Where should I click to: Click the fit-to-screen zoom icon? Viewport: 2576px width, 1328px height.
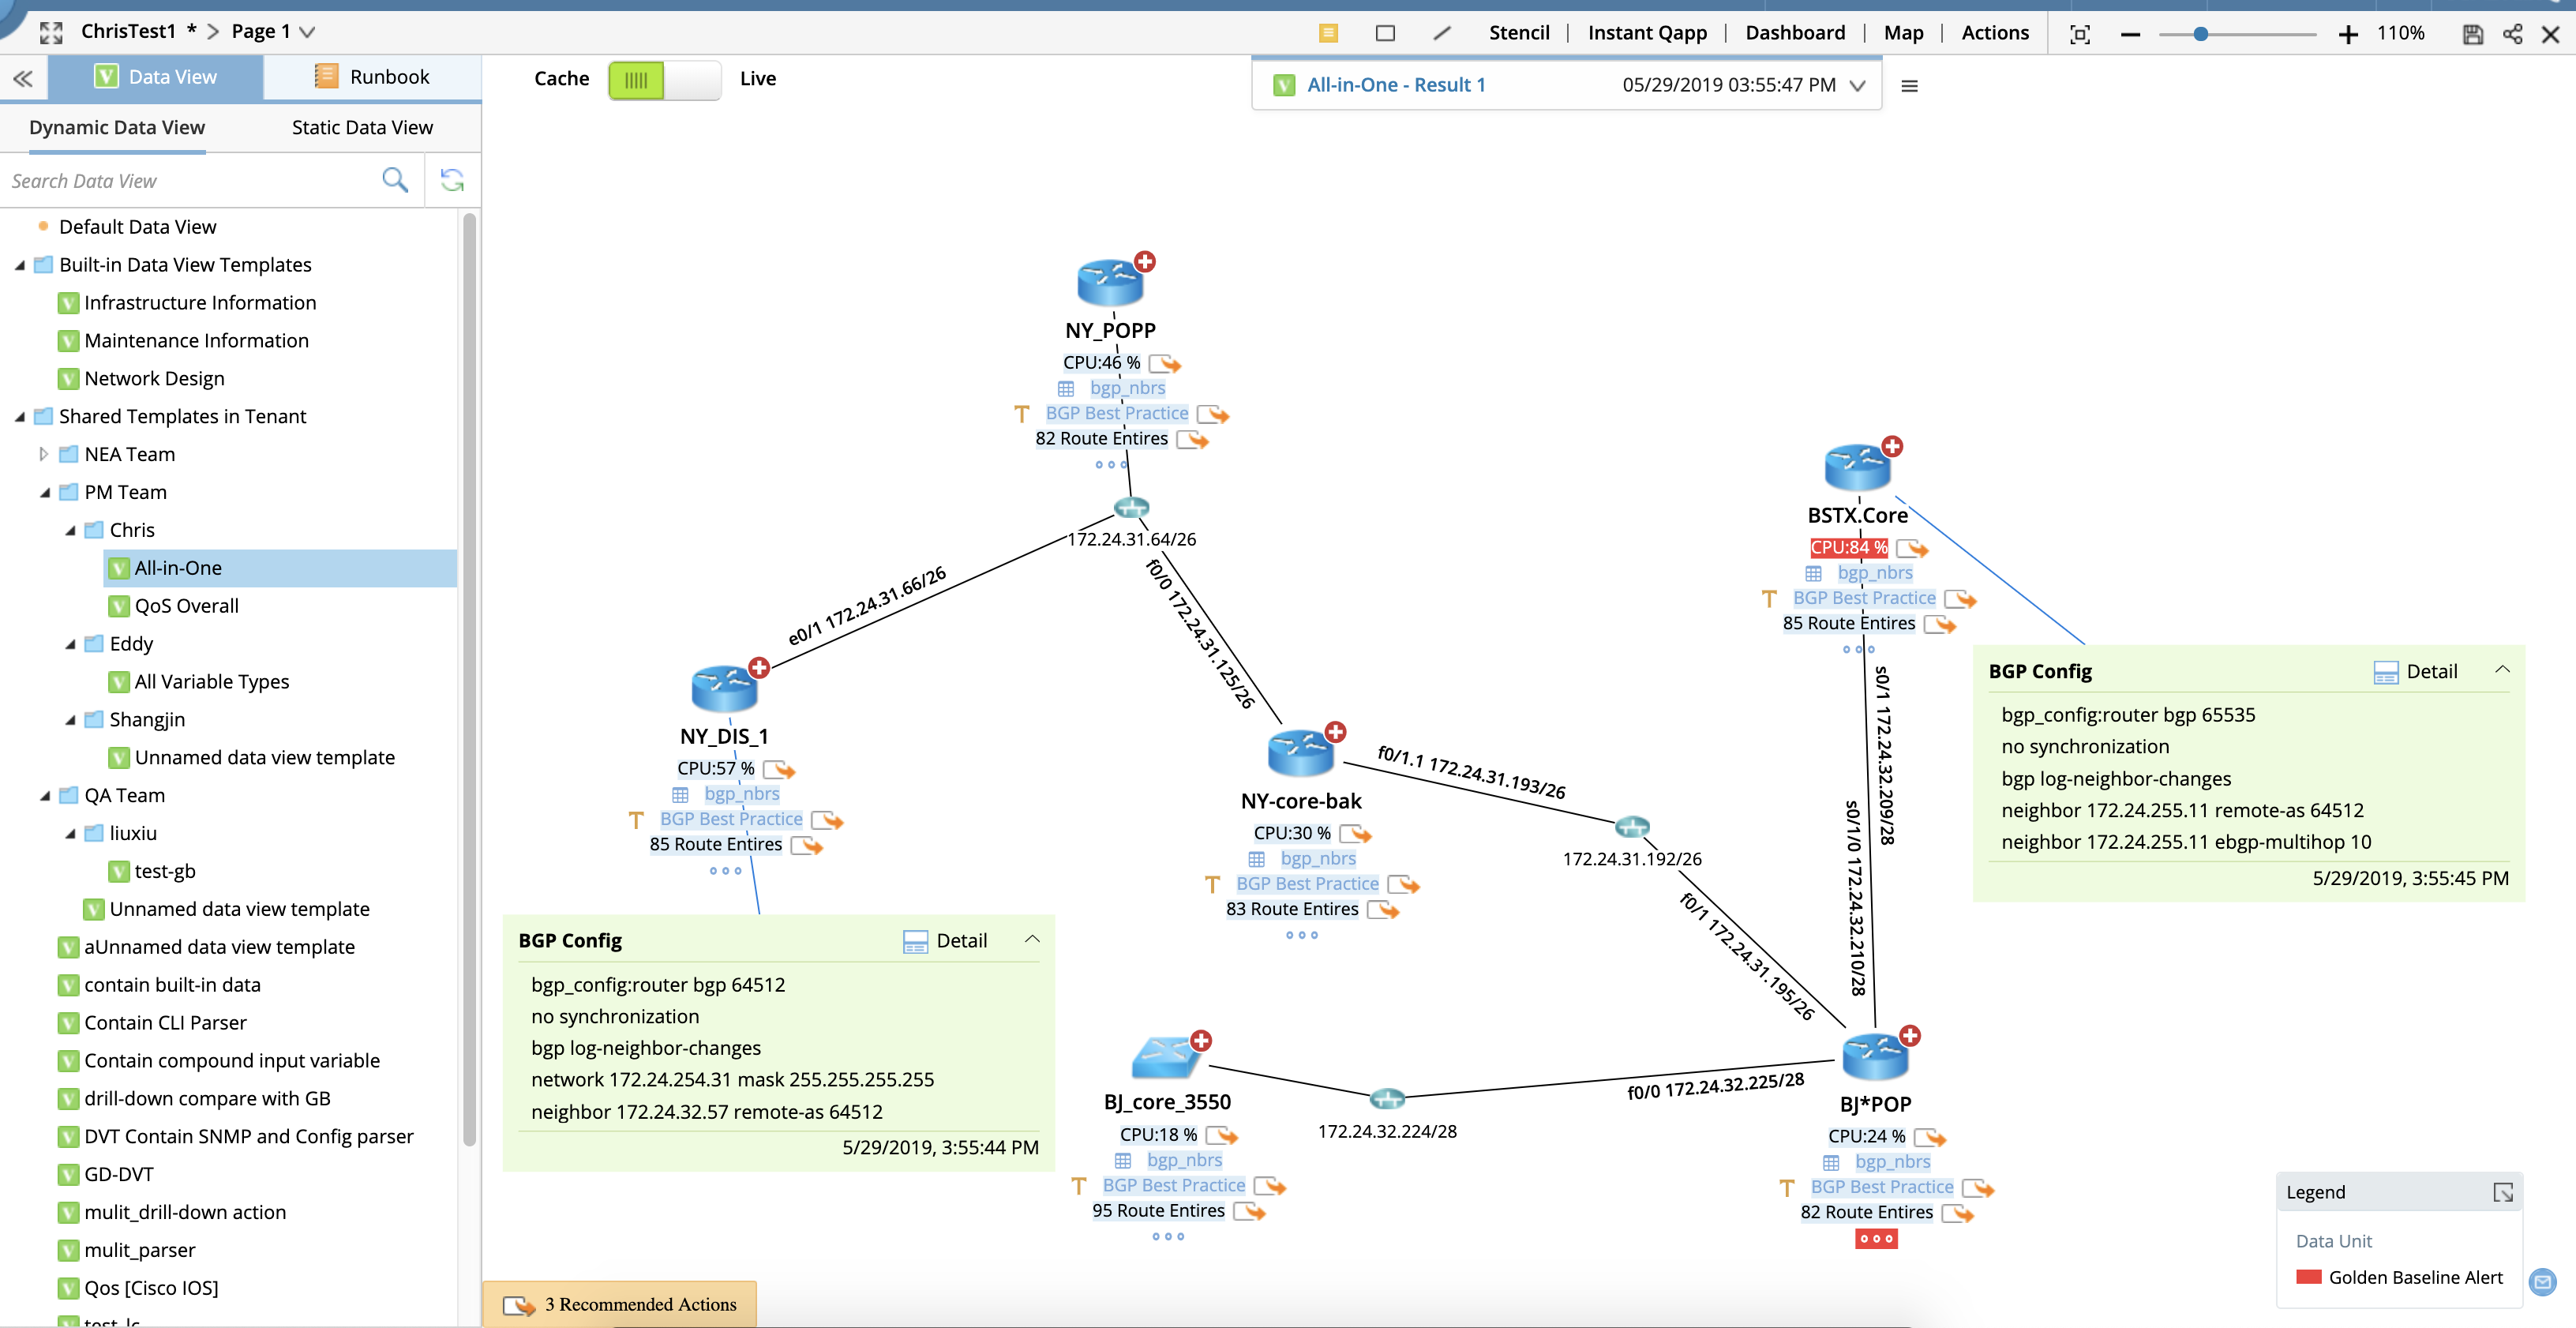point(2080,34)
